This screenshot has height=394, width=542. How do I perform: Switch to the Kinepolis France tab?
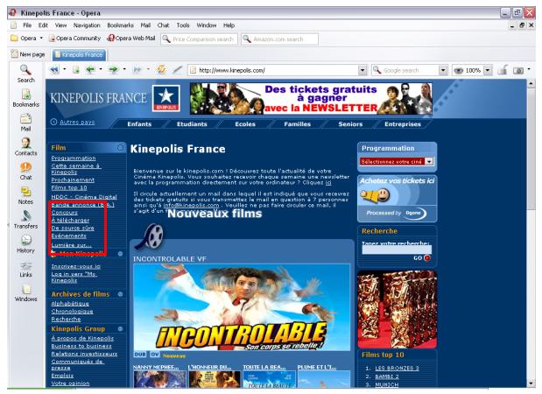[79, 54]
